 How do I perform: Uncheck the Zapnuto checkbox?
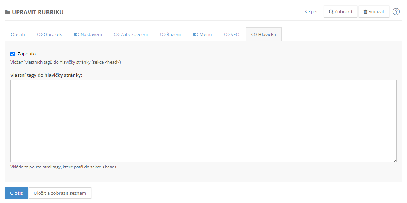coord(13,54)
